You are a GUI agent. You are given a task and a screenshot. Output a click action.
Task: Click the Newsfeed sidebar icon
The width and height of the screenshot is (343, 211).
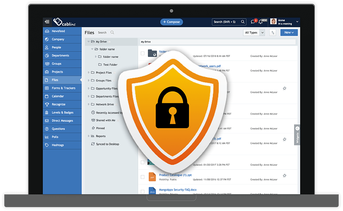[x=47, y=31]
